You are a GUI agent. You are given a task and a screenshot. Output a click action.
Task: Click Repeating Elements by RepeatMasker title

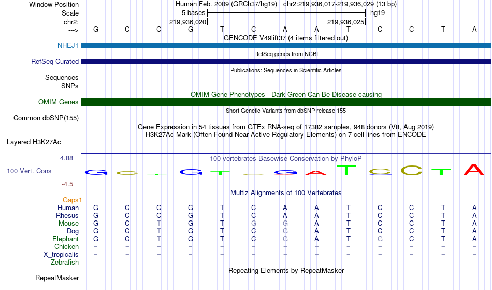286,270
